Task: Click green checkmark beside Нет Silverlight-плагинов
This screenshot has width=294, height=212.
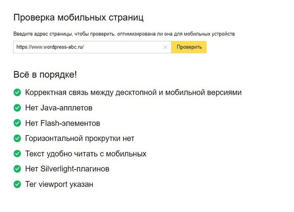Action: pos(17,169)
